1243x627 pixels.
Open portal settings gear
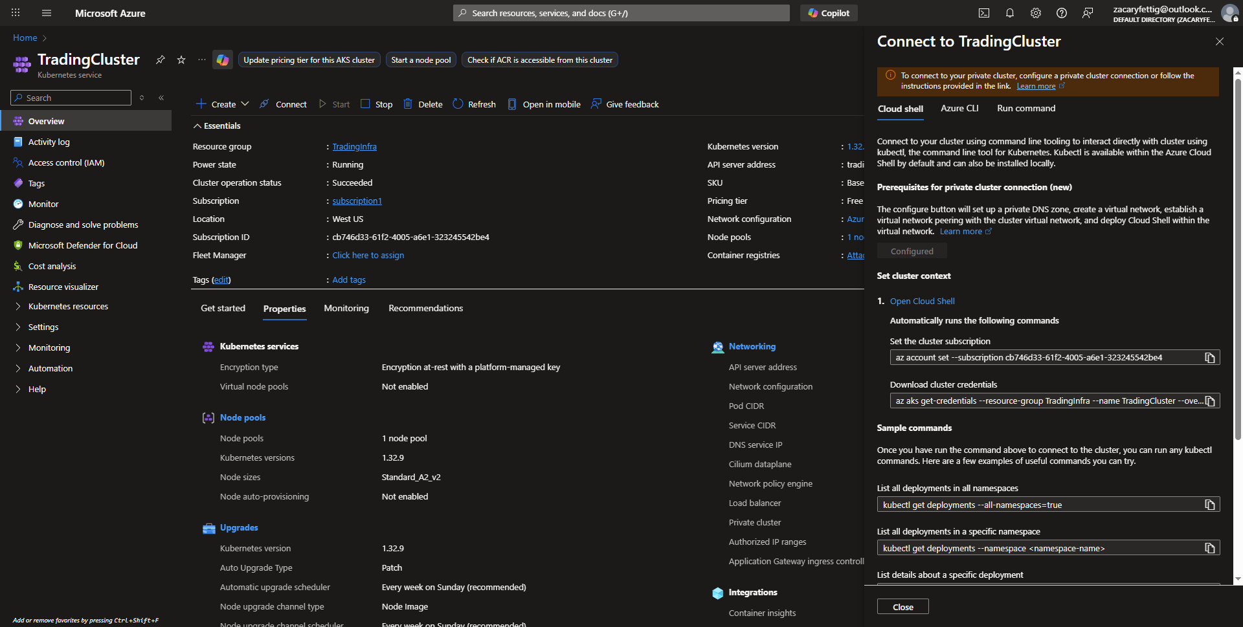tap(1035, 13)
